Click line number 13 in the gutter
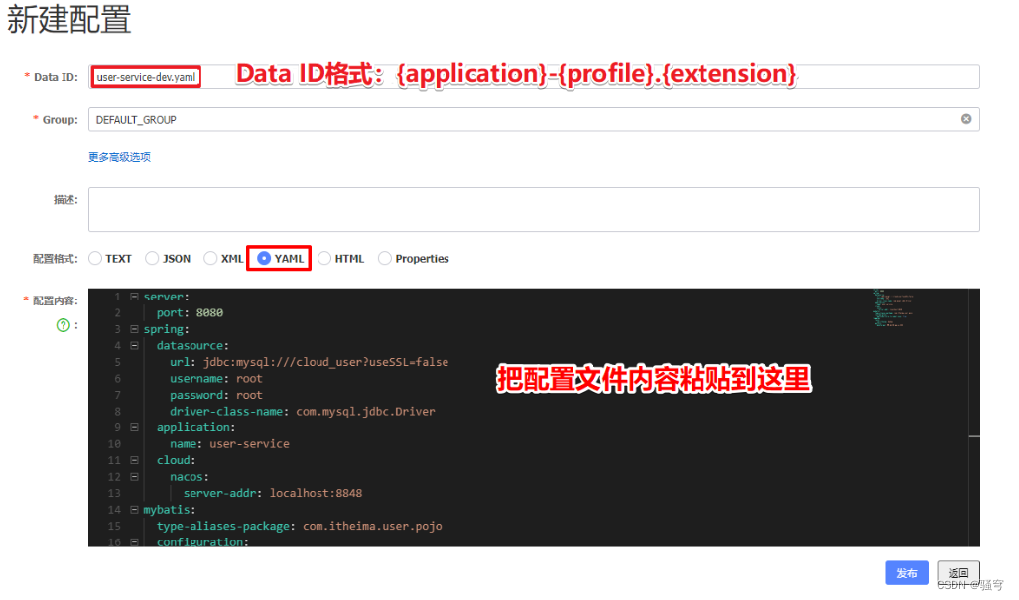The height and width of the screenshot is (600, 1019). click(114, 493)
